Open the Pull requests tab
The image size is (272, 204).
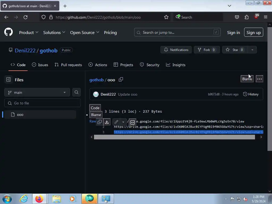pos(68,65)
